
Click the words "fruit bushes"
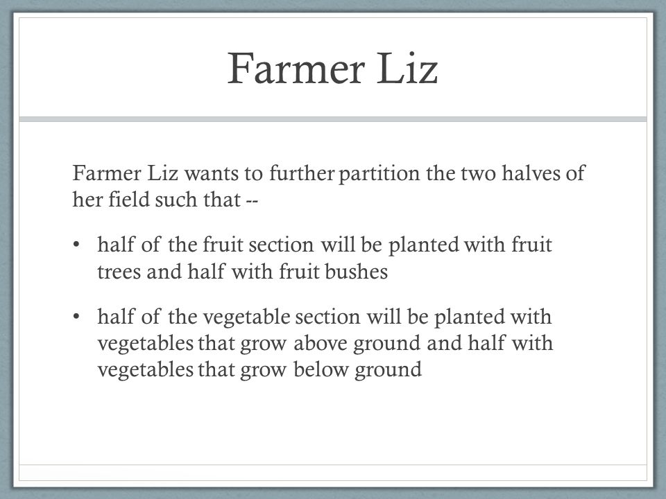click(334, 272)
